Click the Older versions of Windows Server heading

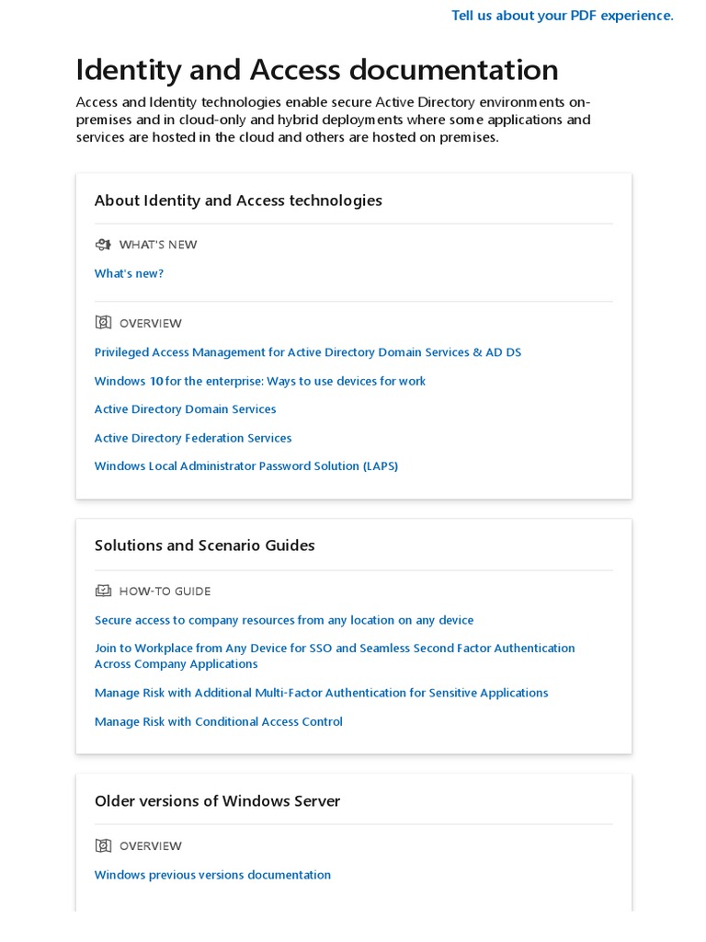click(217, 801)
